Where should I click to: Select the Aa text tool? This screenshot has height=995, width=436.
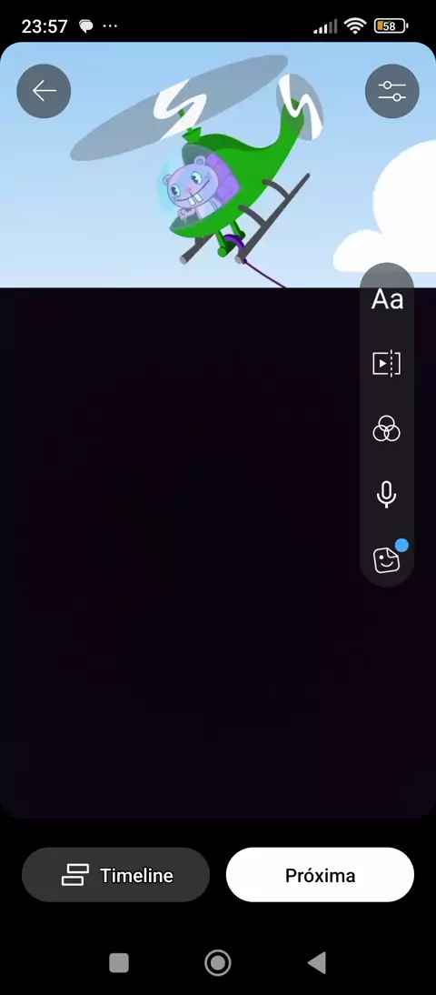(x=387, y=299)
